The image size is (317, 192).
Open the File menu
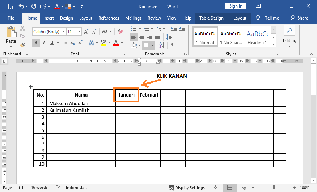coord(11,18)
